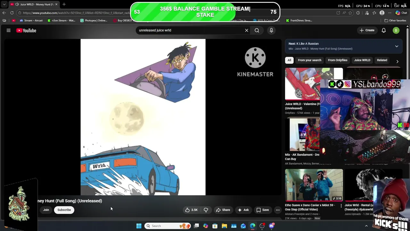Go back in browser
Screen dimensions: 410x231
click(4, 13)
